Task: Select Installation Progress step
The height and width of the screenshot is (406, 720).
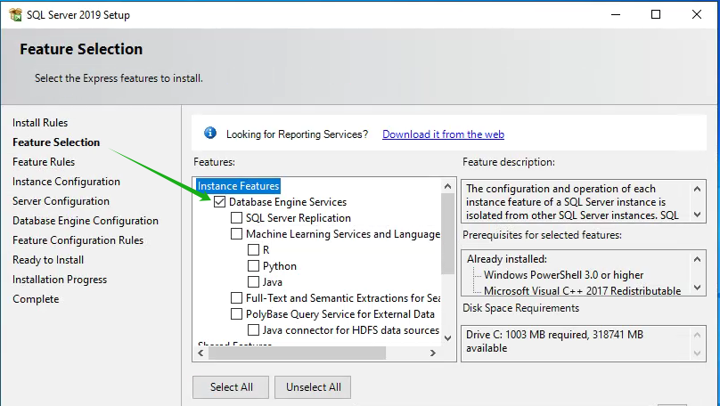Action: click(x=60, y=280)
